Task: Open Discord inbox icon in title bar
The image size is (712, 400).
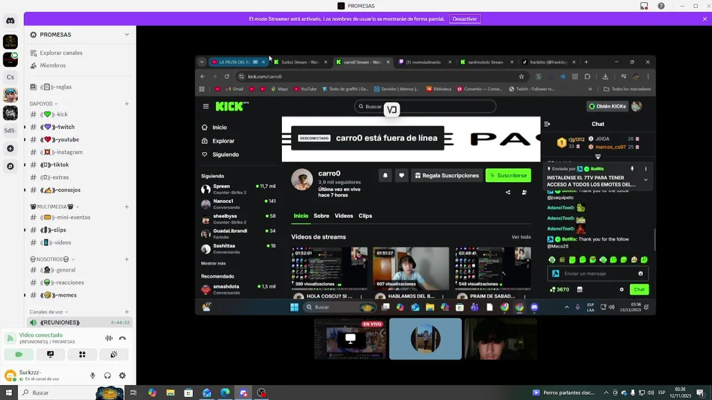Action: (644, 6)
